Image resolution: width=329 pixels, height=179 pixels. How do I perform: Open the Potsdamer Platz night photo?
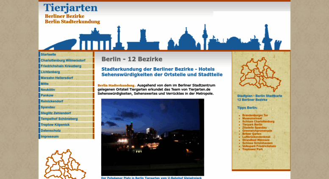click(x=152, y=137)
